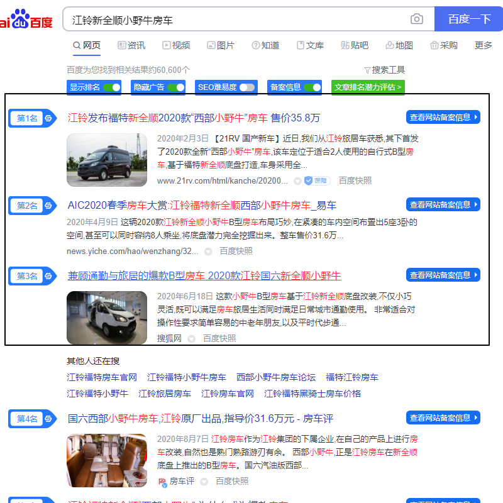Open the result 国六西部小野牛房车 from 房车评

201,419
